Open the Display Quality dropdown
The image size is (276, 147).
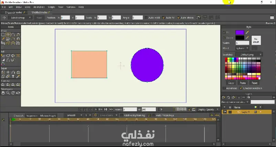[x=208, y=109]
